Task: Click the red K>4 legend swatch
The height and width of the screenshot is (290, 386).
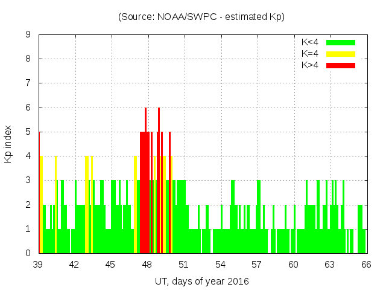Action: tap(341, 65)
